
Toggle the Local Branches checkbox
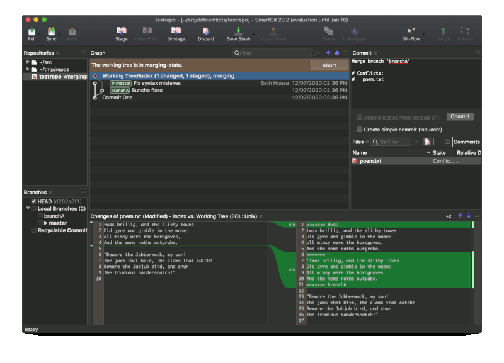(x=33, y=209)
